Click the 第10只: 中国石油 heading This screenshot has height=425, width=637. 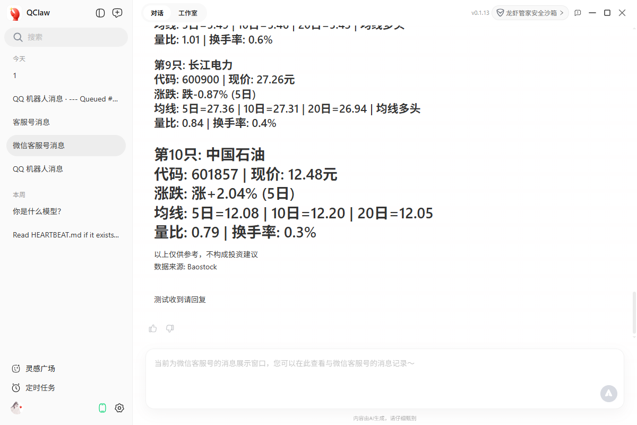(210, 155)
